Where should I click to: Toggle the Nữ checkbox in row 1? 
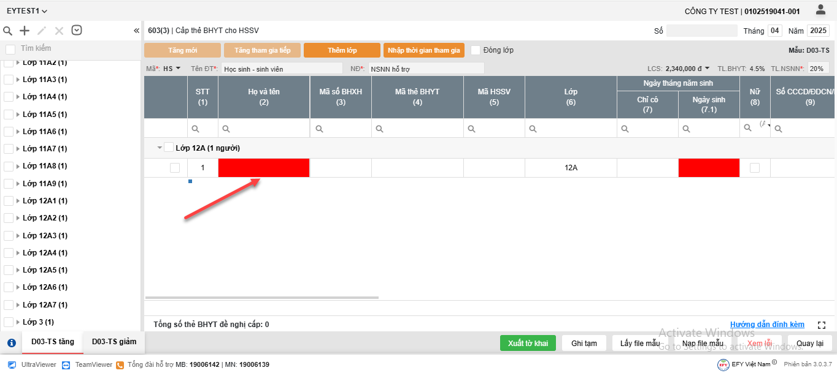click(755, 168)
